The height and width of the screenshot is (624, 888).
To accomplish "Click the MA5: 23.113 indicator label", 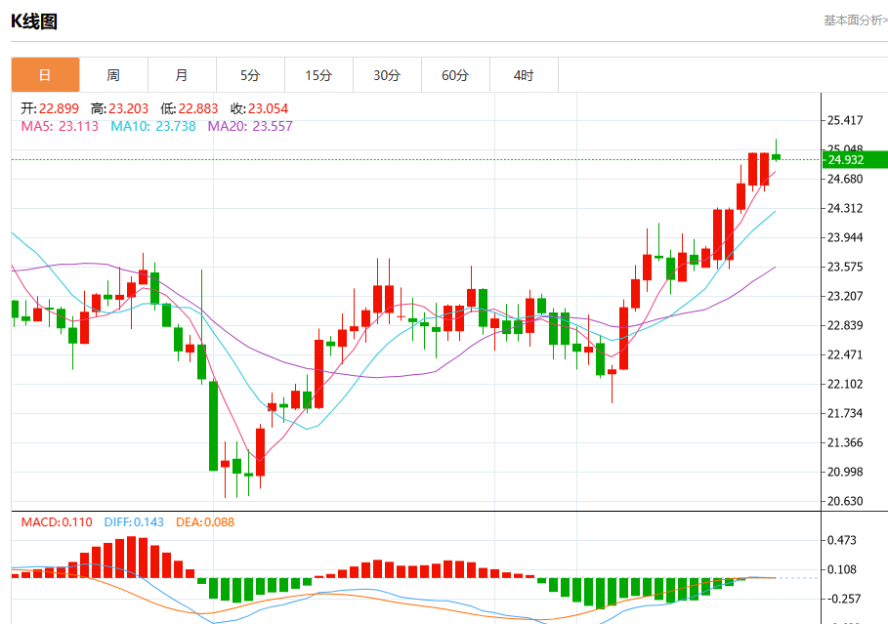I will tap(60, 126).
